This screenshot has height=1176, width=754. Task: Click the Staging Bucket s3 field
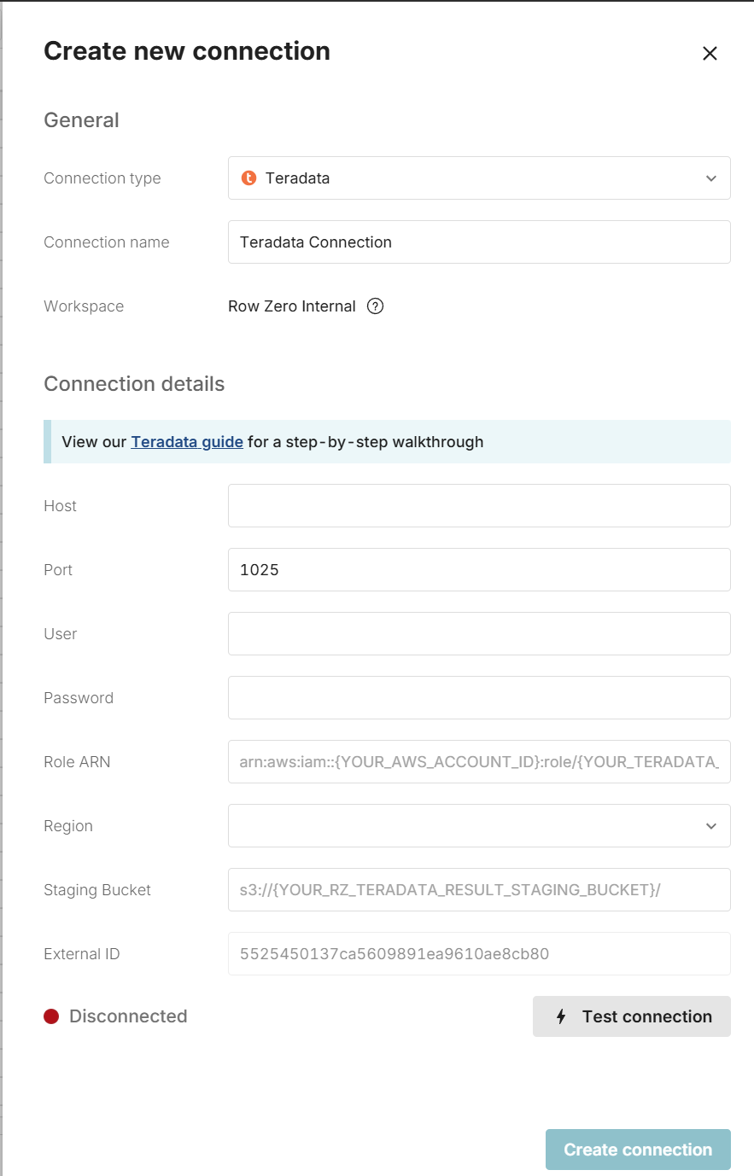point(478,890)
